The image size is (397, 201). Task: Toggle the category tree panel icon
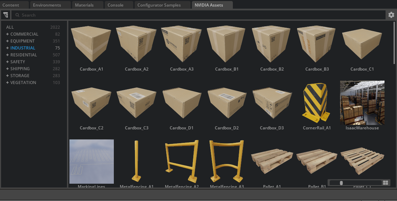pyautogui.click(x=6, y=15)
